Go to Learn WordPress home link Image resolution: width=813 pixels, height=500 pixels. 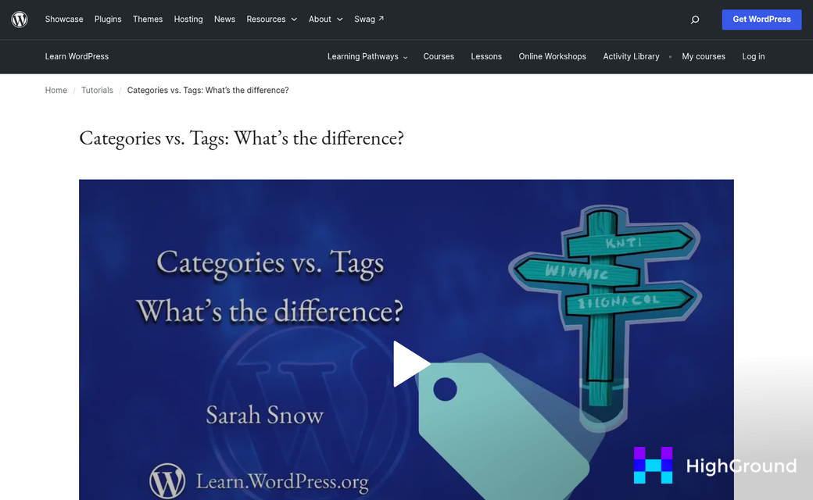point(77,56)
